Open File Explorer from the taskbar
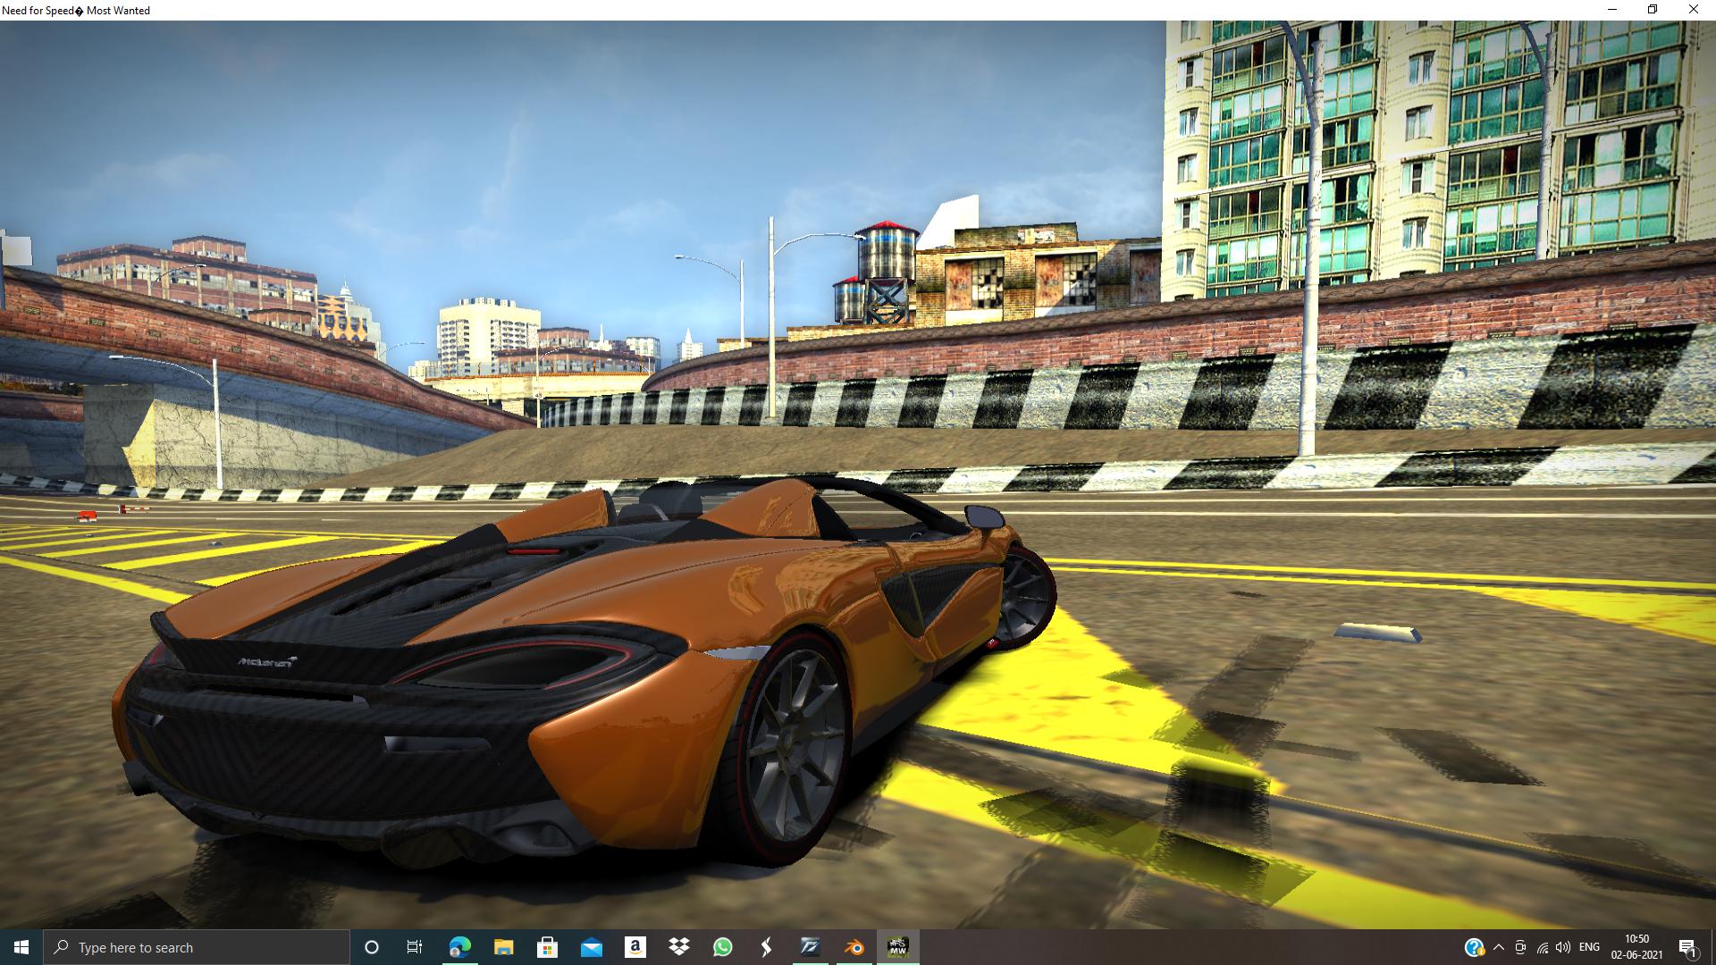This screenshot has width=1716, height=965. coord(503,947)
